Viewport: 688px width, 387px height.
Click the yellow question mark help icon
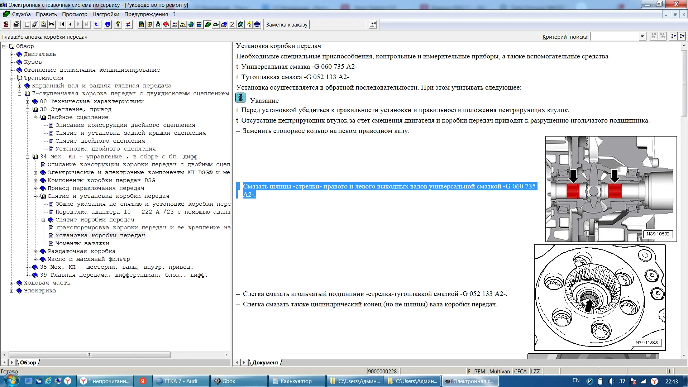(118, 24)
